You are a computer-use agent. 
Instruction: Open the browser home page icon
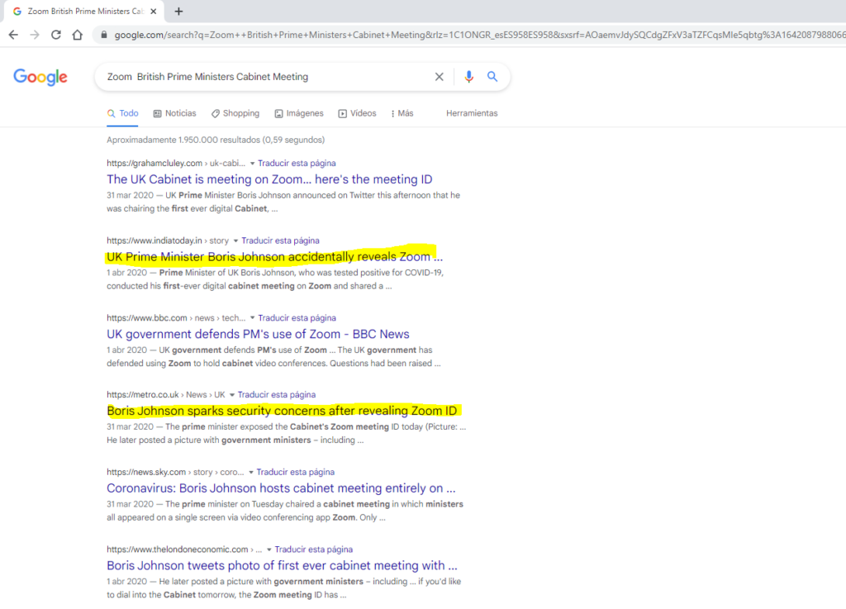(x=78, y=36)
